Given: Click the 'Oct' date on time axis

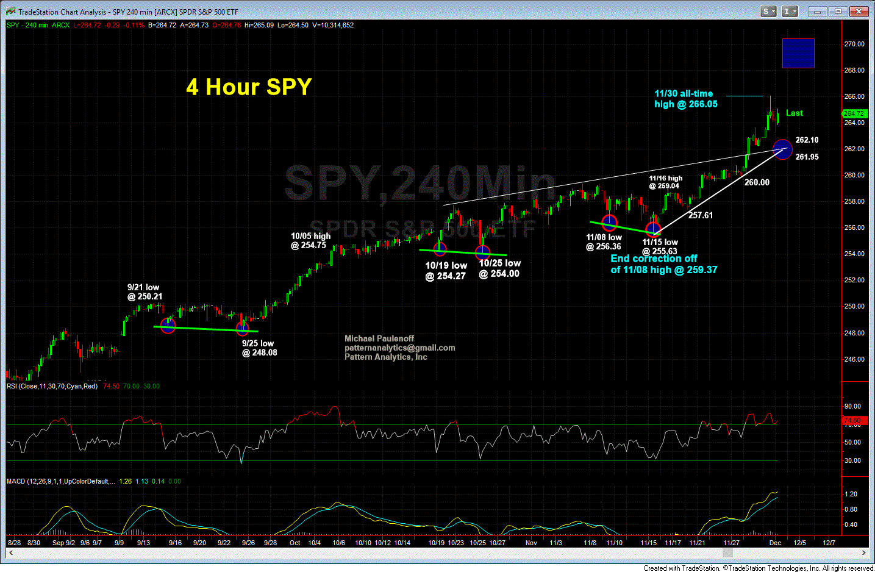Looking at the screenshot, I should 295,543.
